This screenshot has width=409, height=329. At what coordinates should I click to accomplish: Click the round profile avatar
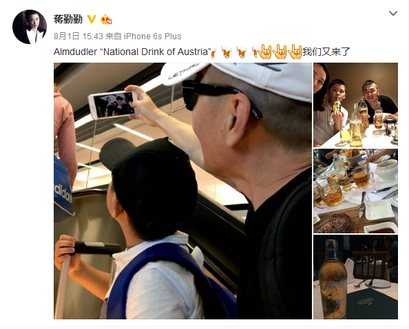click(30, 27)
